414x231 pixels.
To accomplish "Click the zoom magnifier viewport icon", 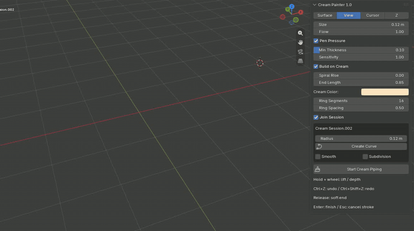I will click(x=300, y=33).
